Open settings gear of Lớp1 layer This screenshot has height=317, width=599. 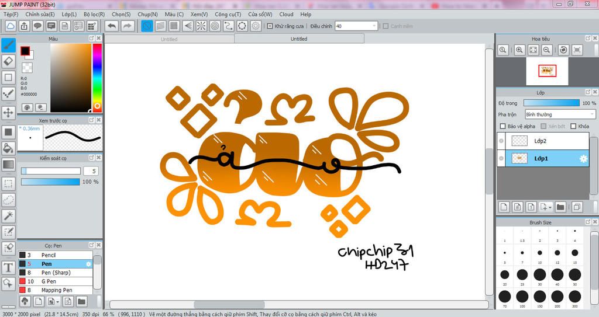pos(583,159)
